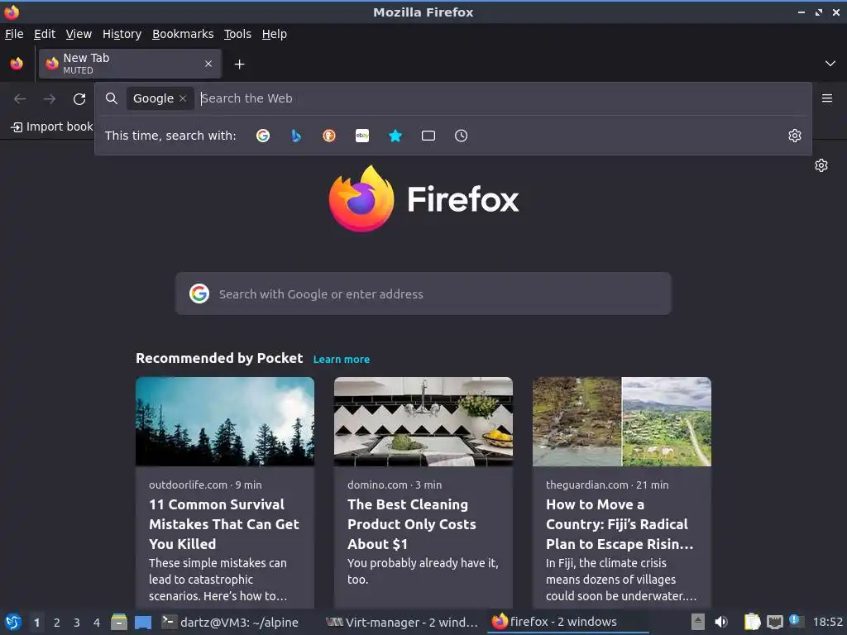Open the outdoorlife.com forest thumbnail
Screen dimensions: 847x635
(x=225, y=421)
